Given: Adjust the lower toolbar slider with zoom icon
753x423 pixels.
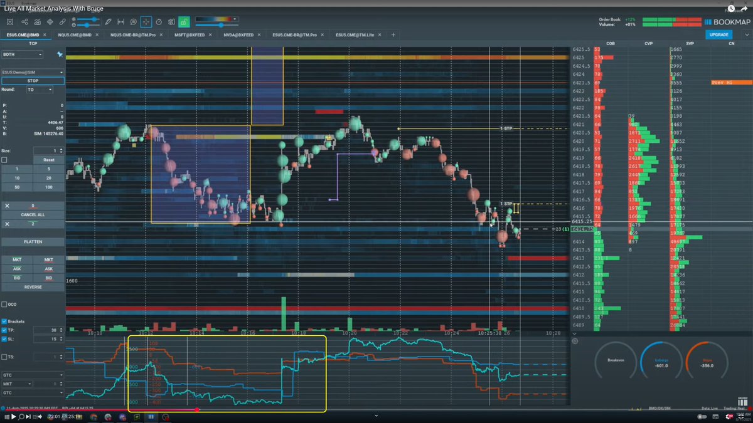Looking at the screenshot, I should click(x=88, y=25).
